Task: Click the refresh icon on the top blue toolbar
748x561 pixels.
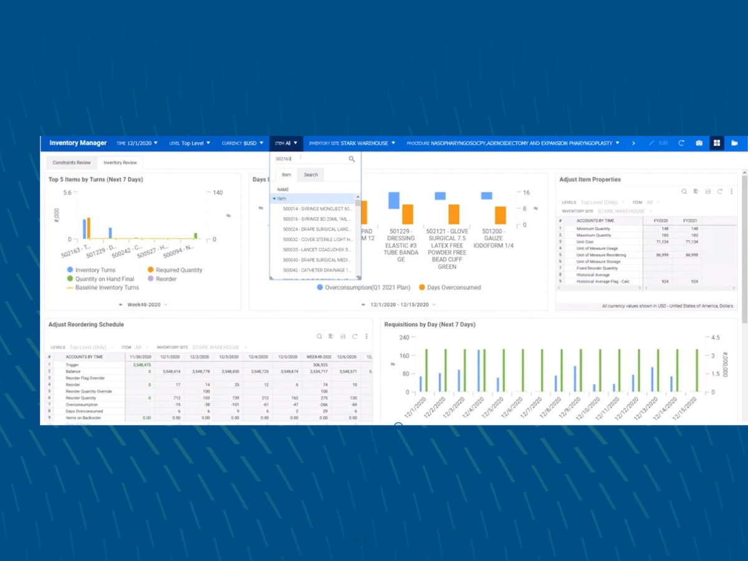Action: pyautogui.click(x=681, y=143)
